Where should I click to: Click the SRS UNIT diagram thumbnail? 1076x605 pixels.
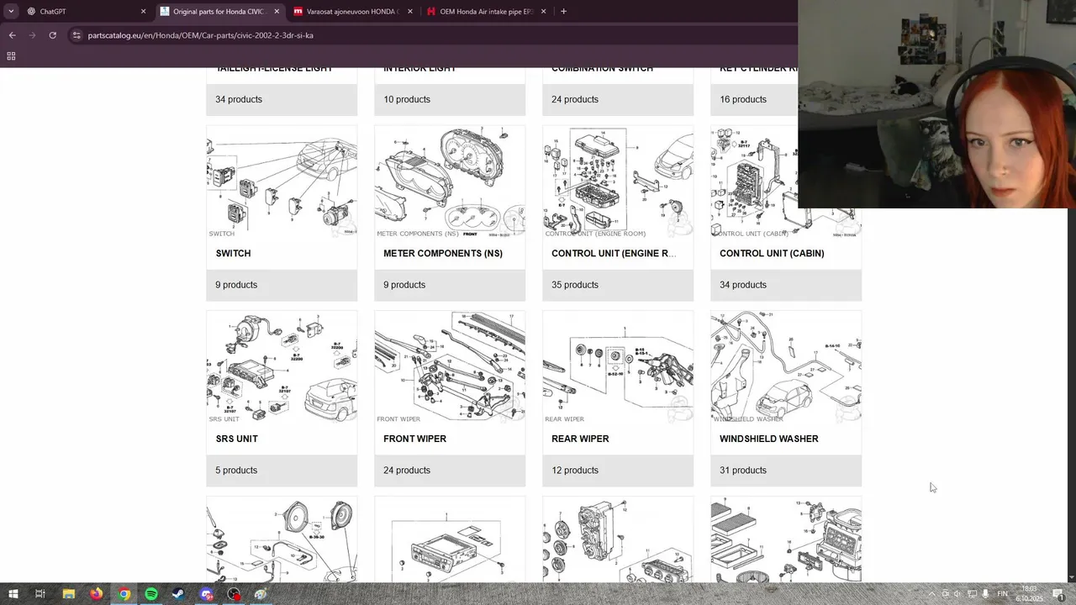[x=282, y=367]
